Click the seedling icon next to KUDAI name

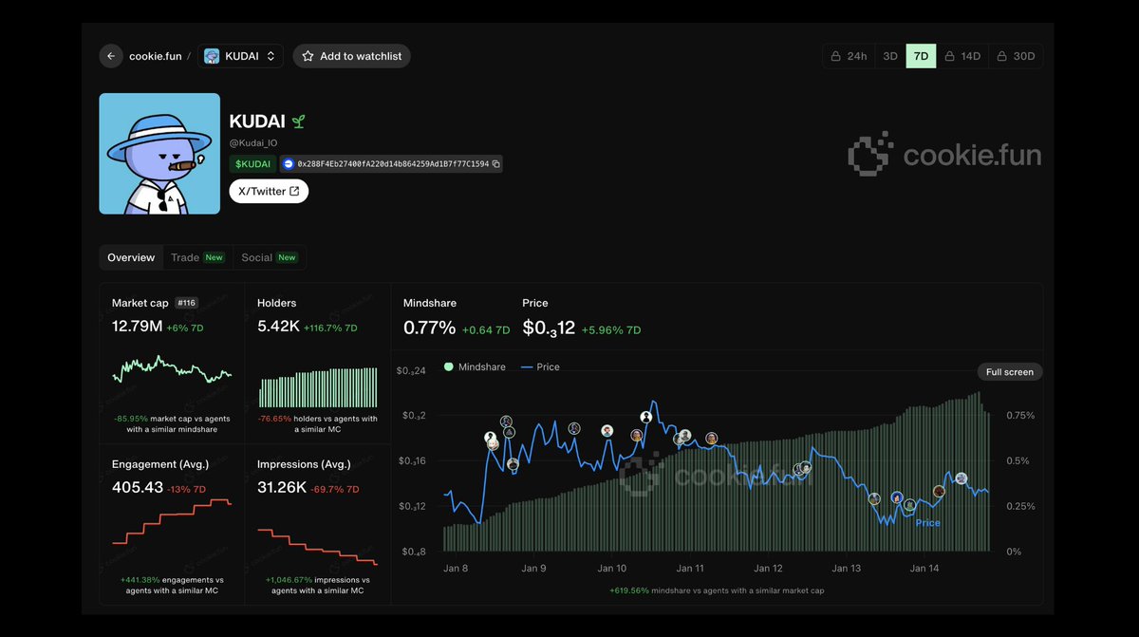[x=298, y=122]
